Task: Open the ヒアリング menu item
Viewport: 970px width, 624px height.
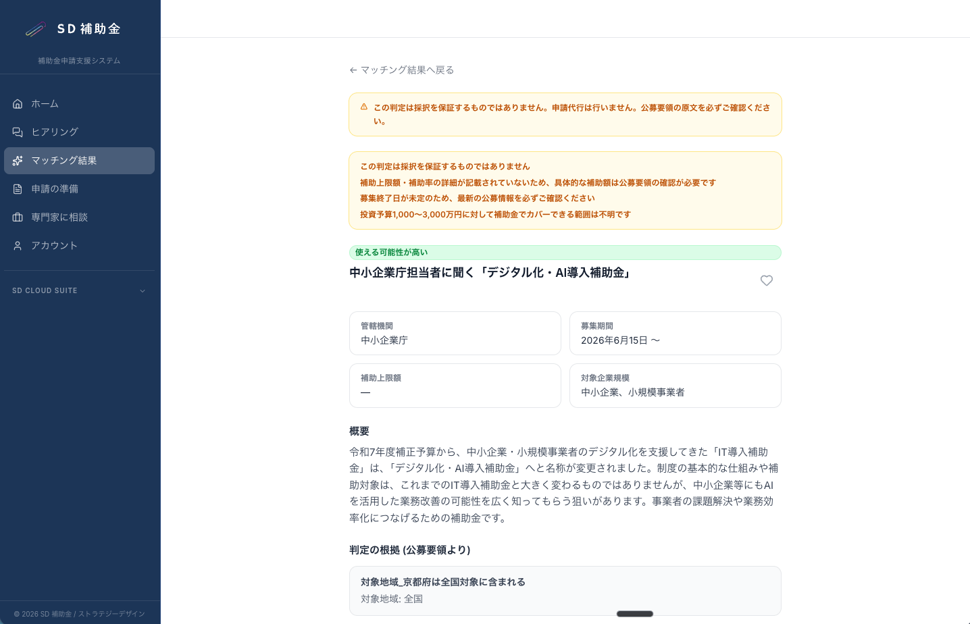Action: coord(79,132)
